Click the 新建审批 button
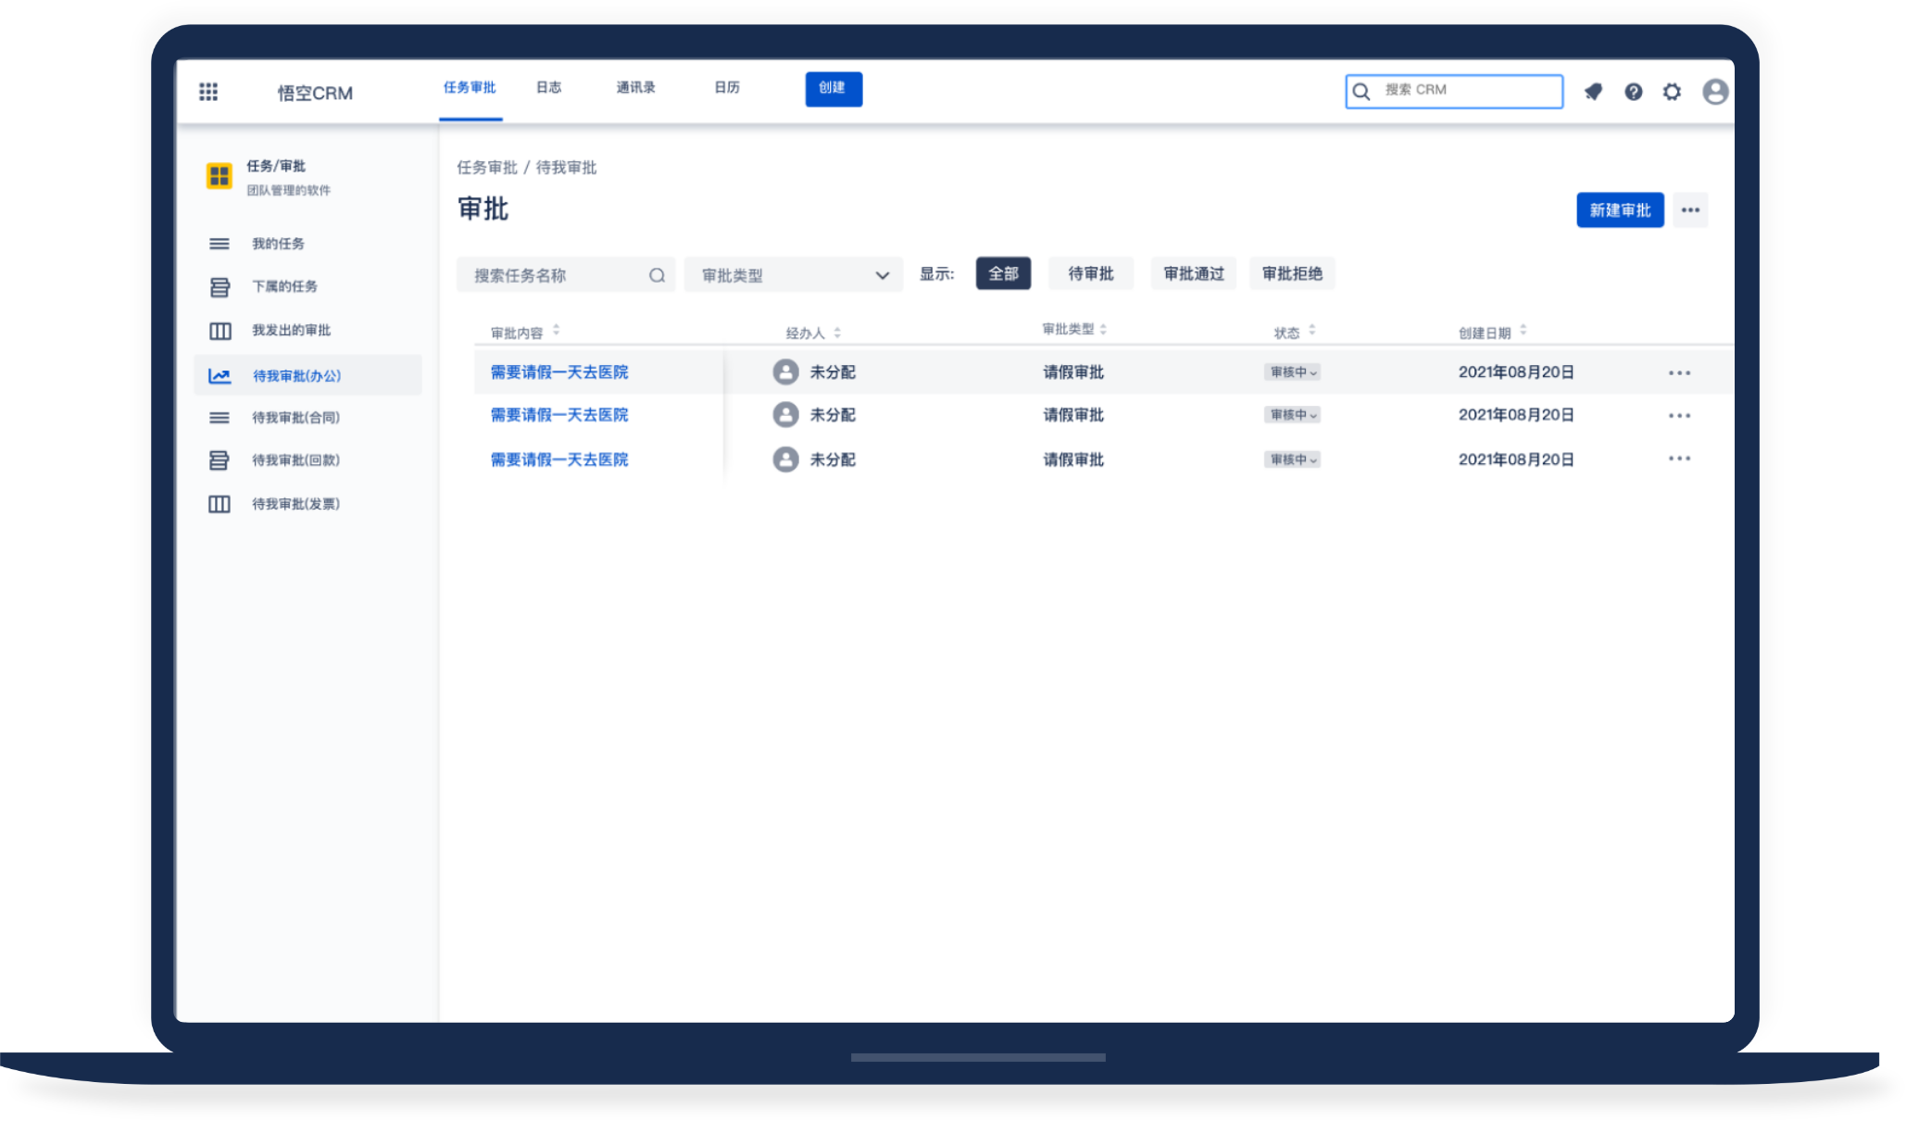This screenshot has width=1906, height=1121. click(1619, 210)
